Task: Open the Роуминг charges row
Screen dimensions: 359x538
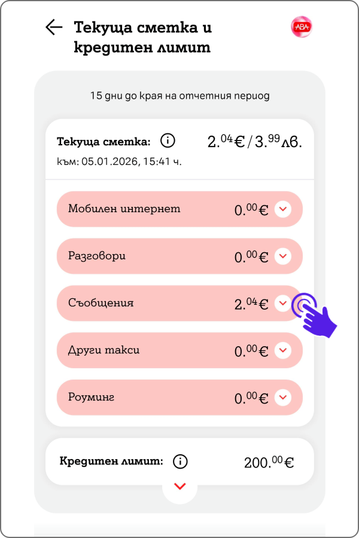Action: (x=150, y=397)
